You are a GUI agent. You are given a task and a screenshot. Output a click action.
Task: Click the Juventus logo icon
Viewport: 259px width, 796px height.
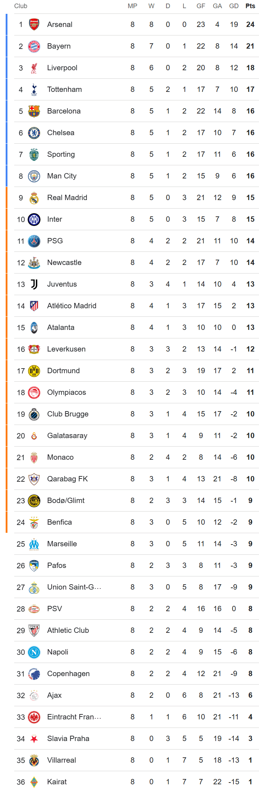coord(34,284)
